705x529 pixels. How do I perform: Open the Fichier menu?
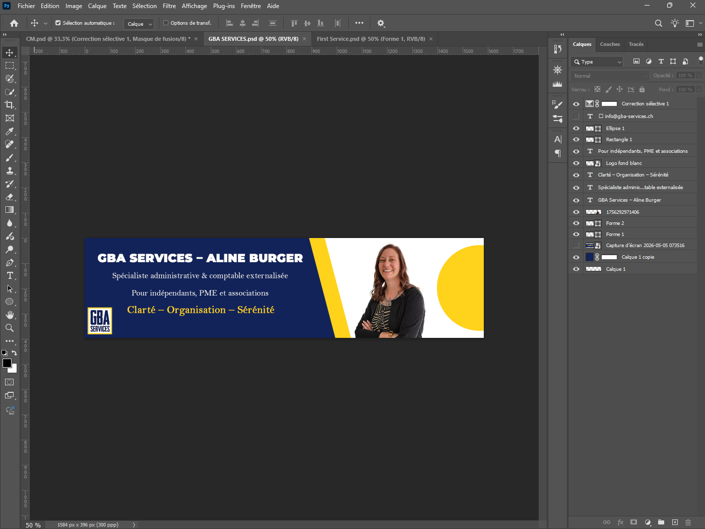[x=26, y=6]
